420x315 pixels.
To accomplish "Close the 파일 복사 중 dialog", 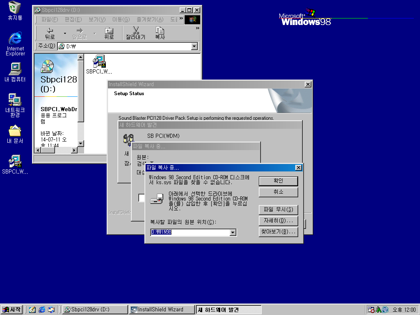I will tap(299, 168).
